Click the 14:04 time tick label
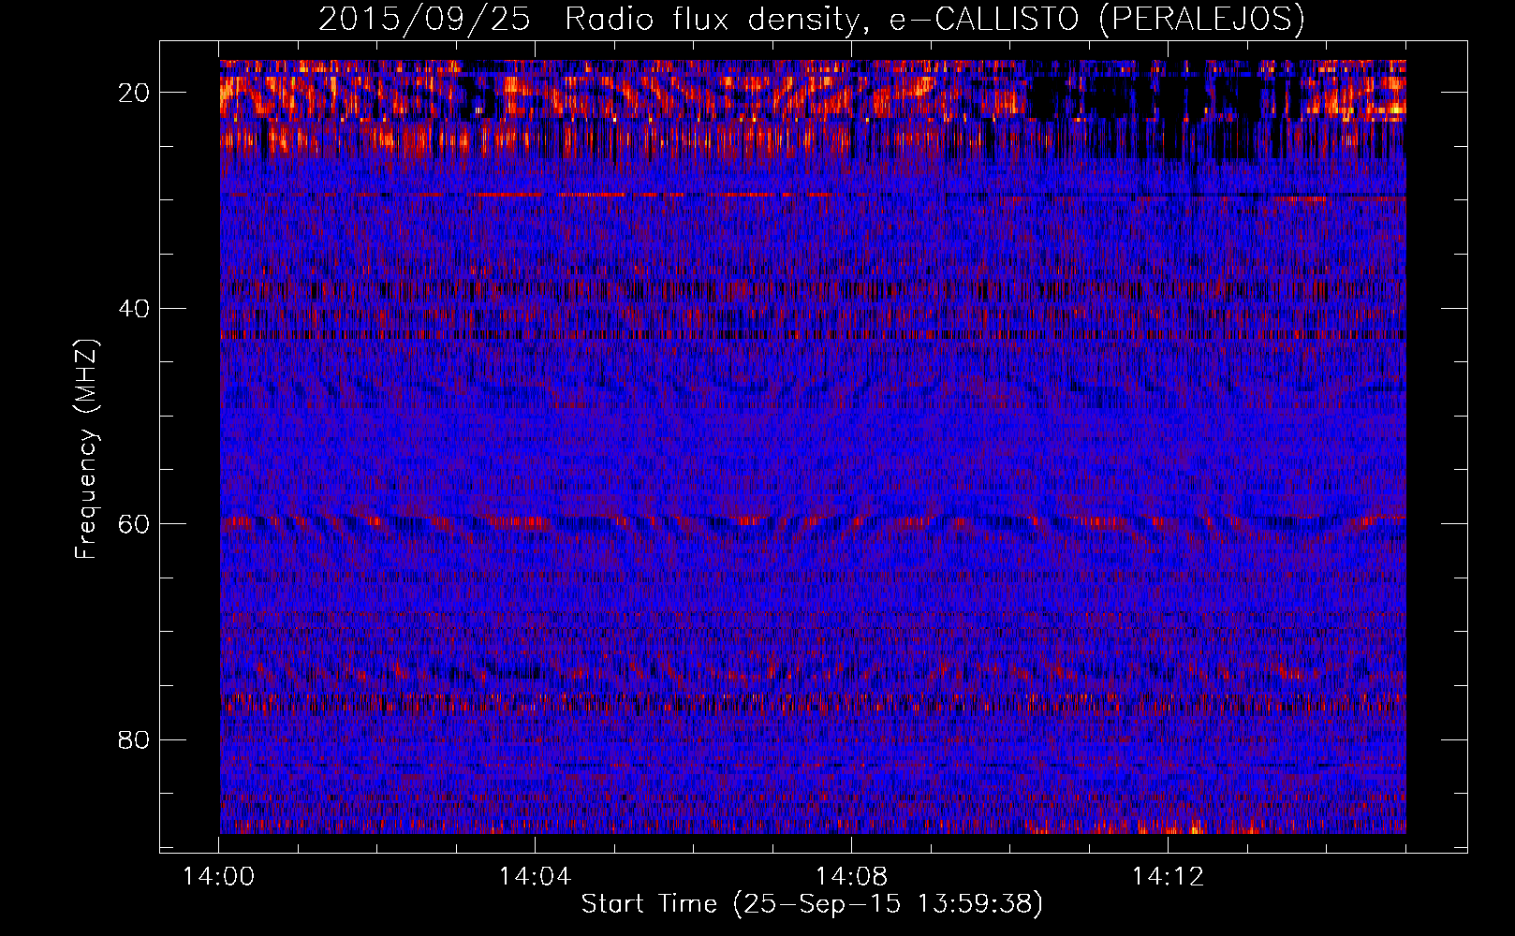Image resolution: width=1515 pixels, height=936 pixels. [535, 877]
